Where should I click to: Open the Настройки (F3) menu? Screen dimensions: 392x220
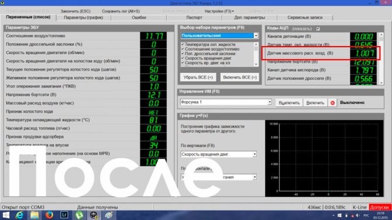(219, 11)
